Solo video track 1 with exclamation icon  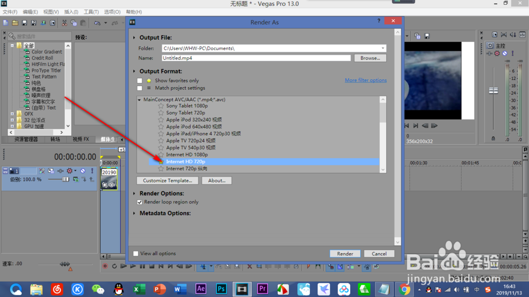coord(92,171)
